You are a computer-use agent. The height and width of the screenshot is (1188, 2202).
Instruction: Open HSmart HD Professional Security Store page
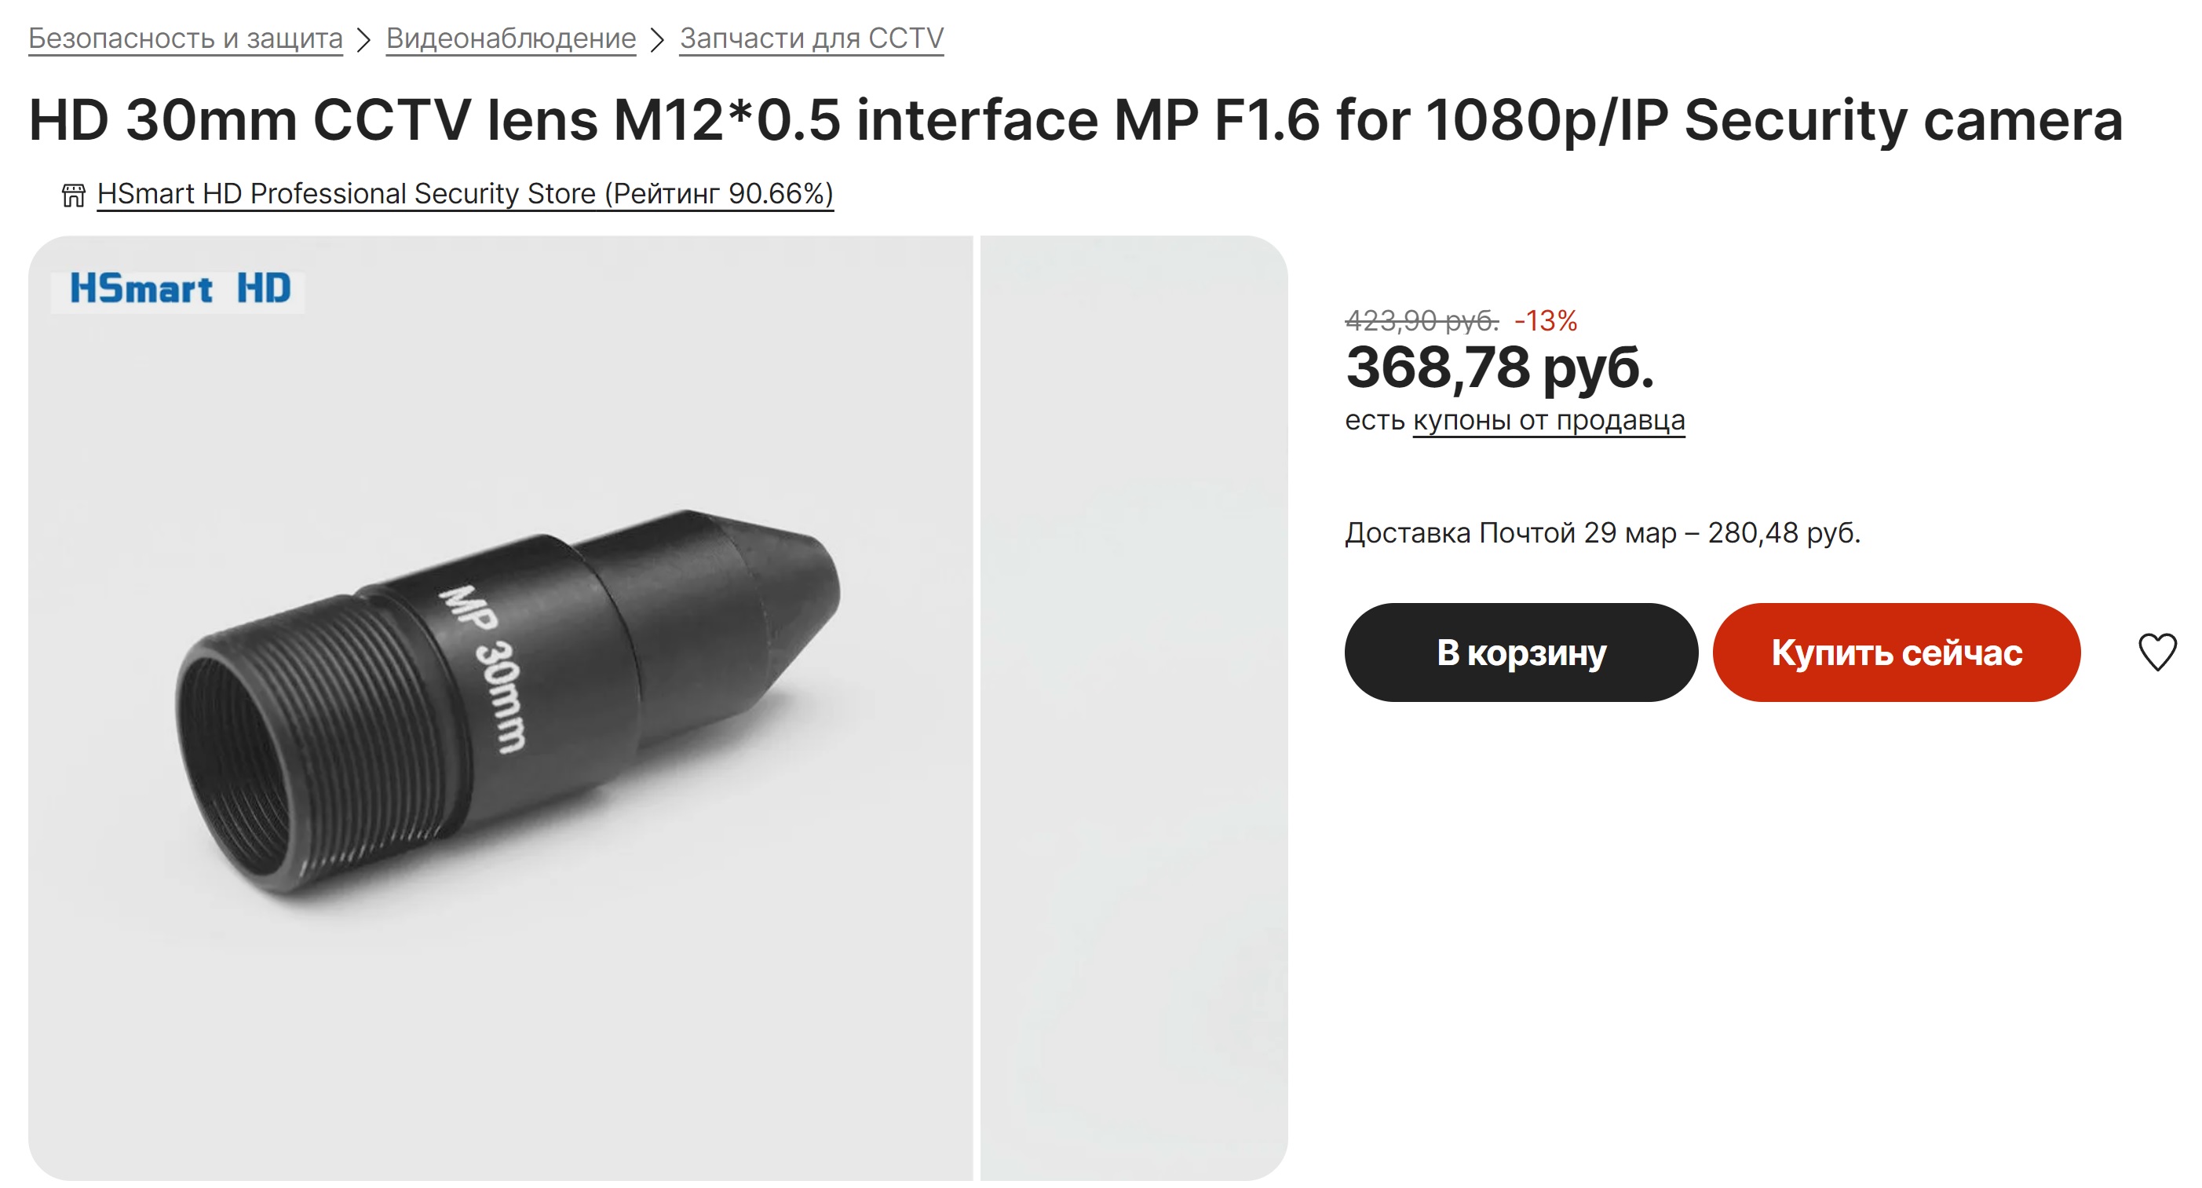tap(465, 194)
